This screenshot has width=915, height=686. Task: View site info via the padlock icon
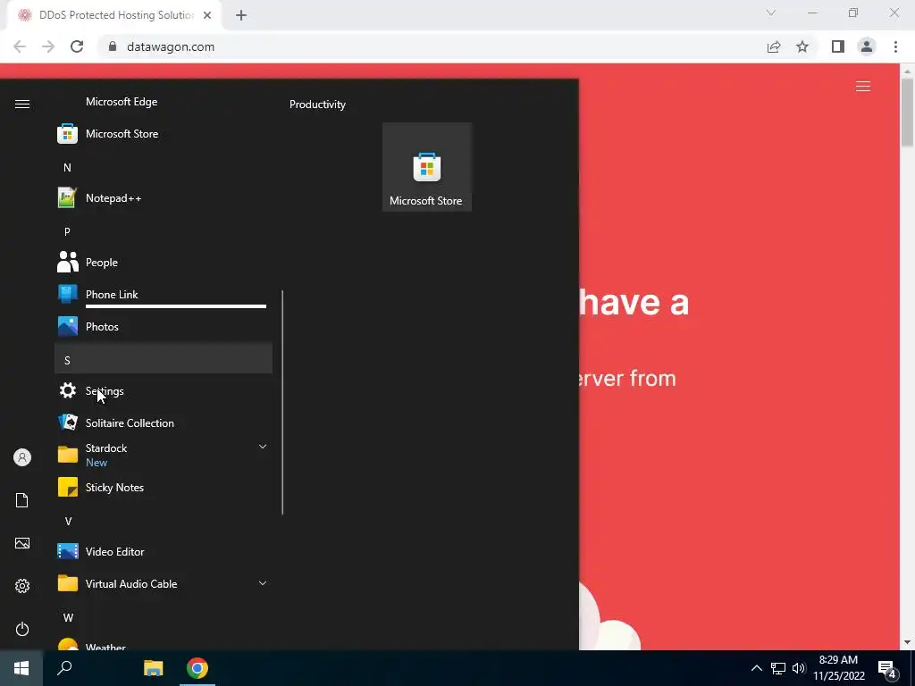pos(113,46)
